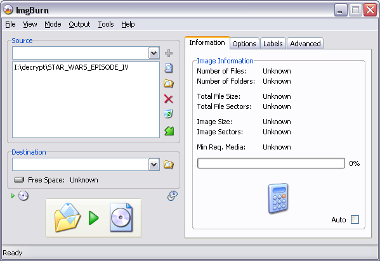Expand the small green triangle beside the disc
380x261 pixels.
[13, 196]
